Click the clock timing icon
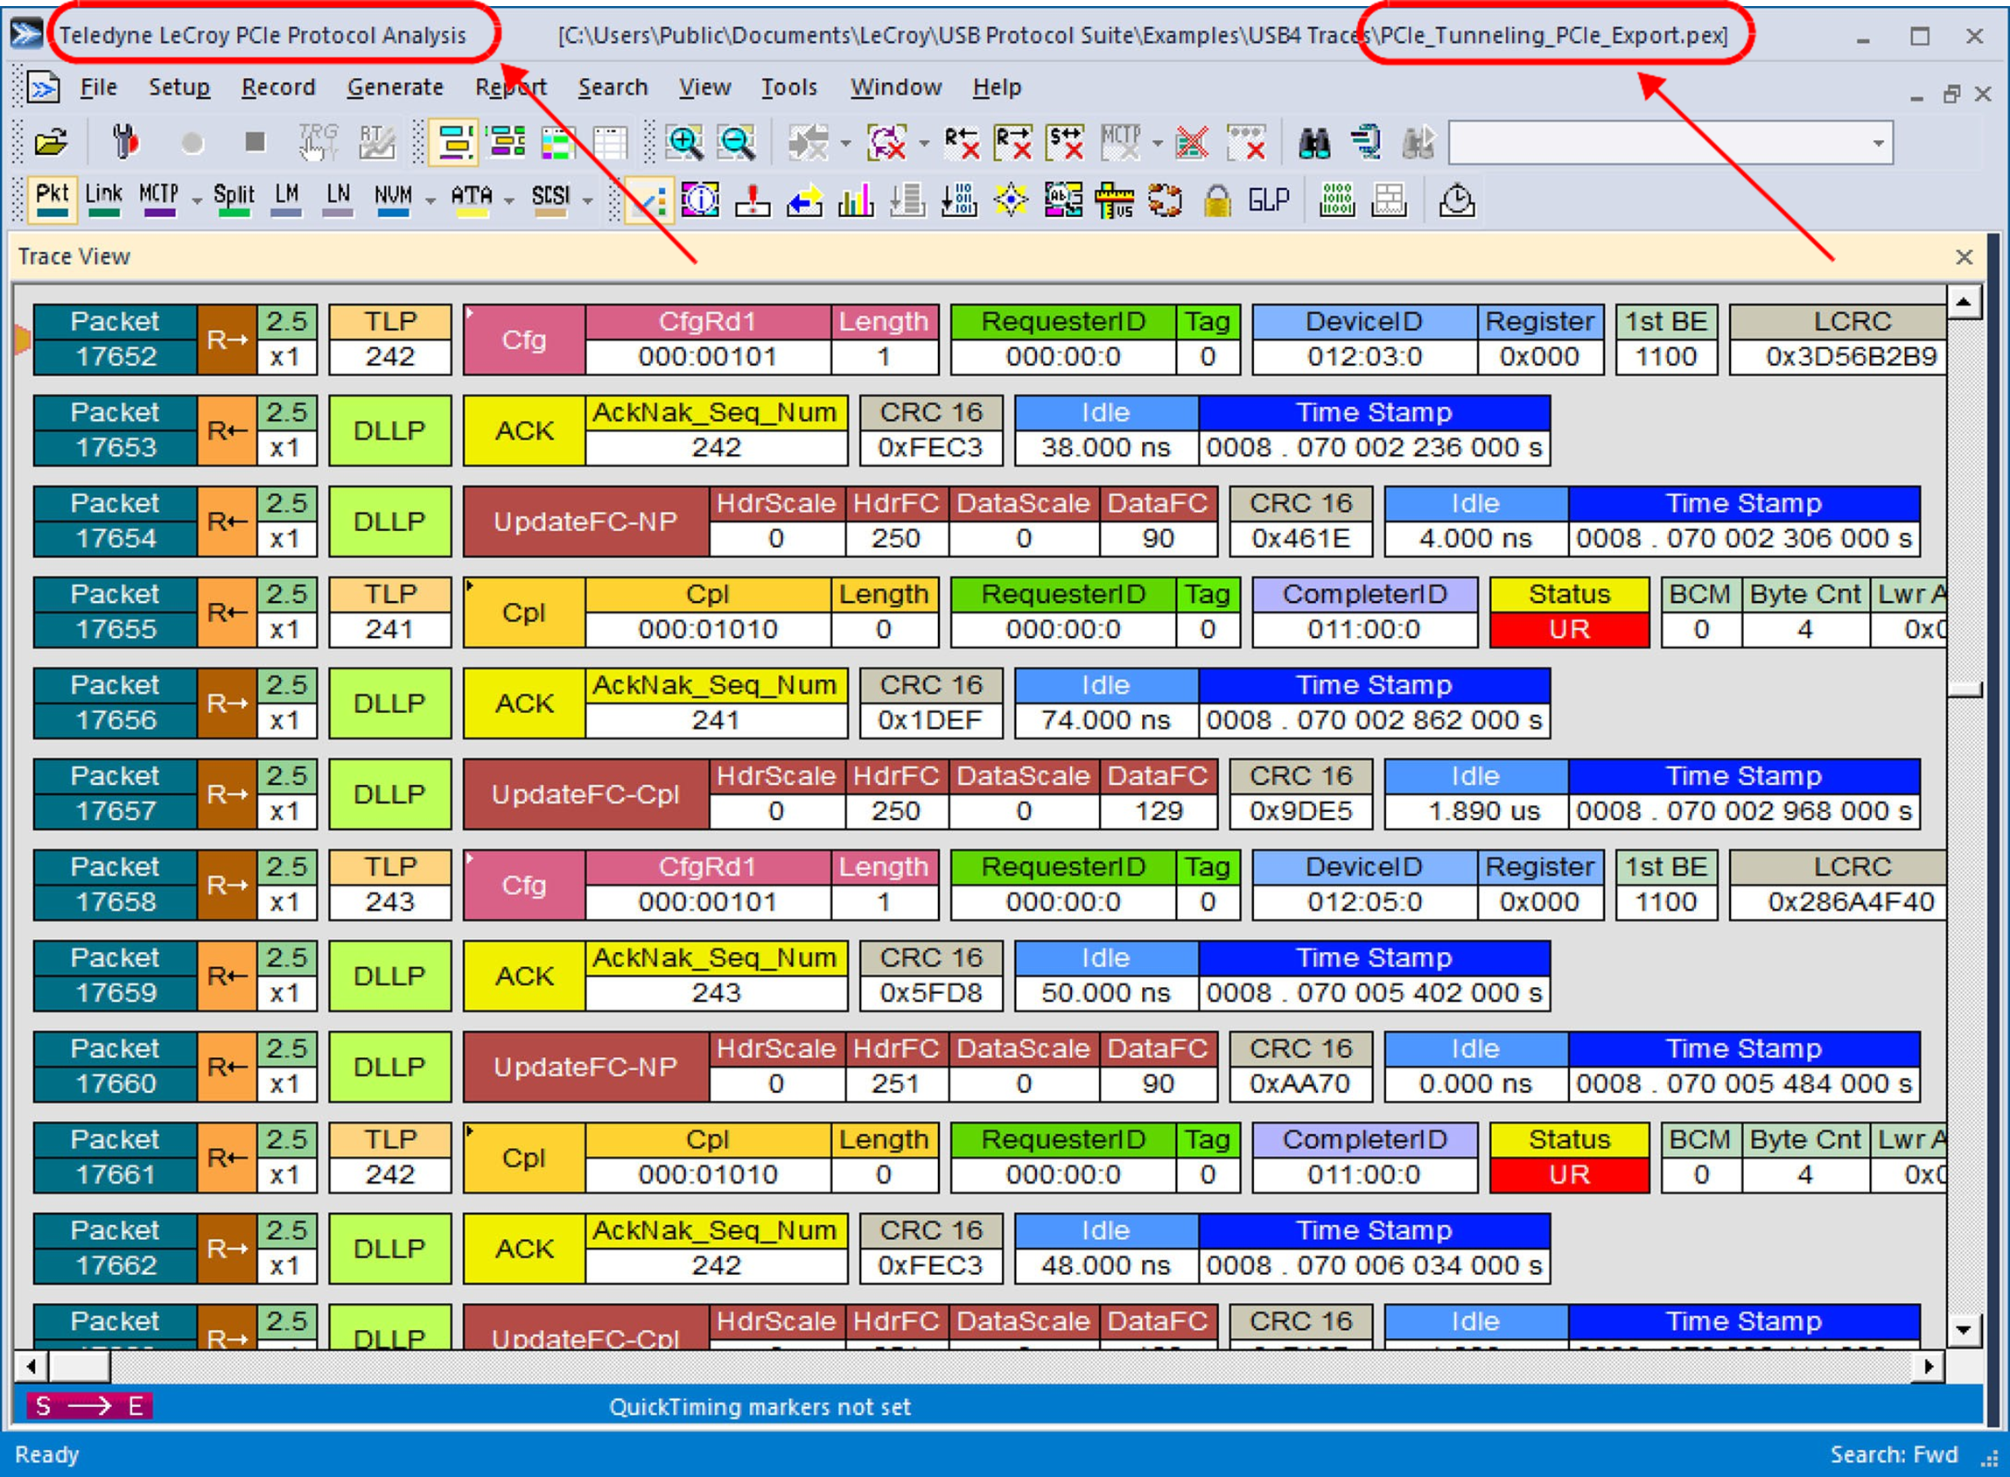Screen dimensions: 2010x1477 tap(1457, 200)
